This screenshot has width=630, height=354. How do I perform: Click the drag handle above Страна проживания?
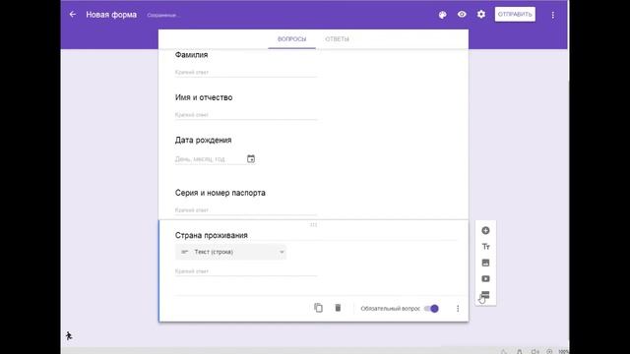[313, 225]
